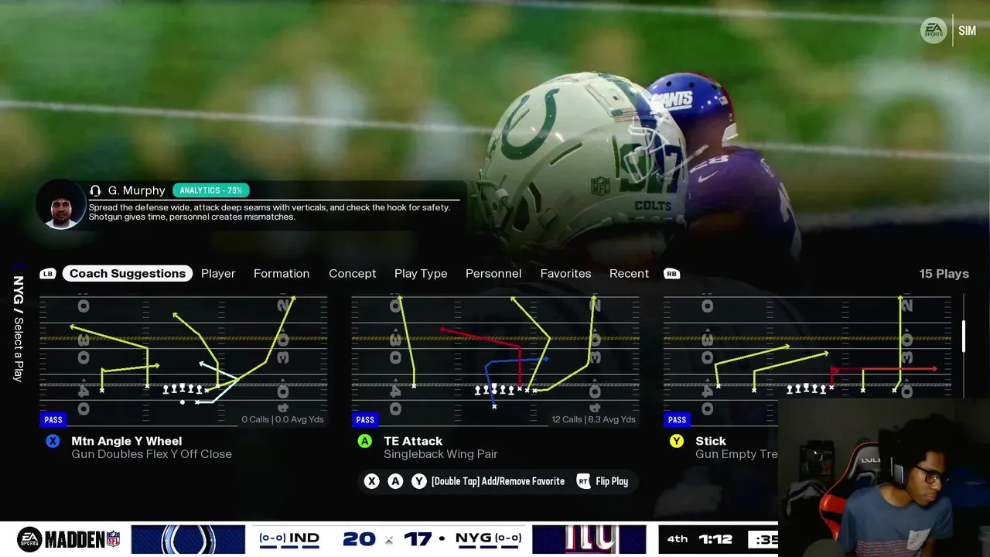Click the LB bumper icon

click(x=48, y=274)
